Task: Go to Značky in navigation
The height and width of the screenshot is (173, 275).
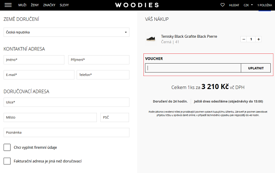Action: pos(49,5)
